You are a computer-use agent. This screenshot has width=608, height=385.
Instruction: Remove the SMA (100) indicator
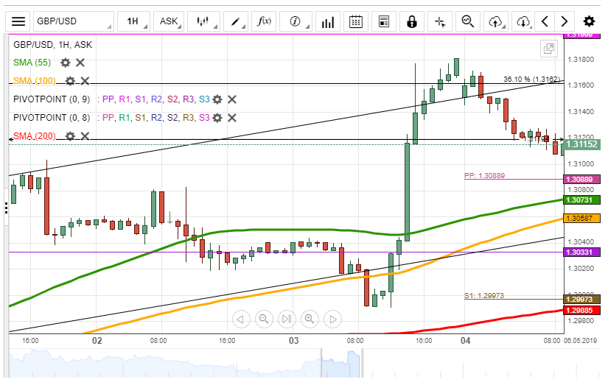tap(85, 80)
